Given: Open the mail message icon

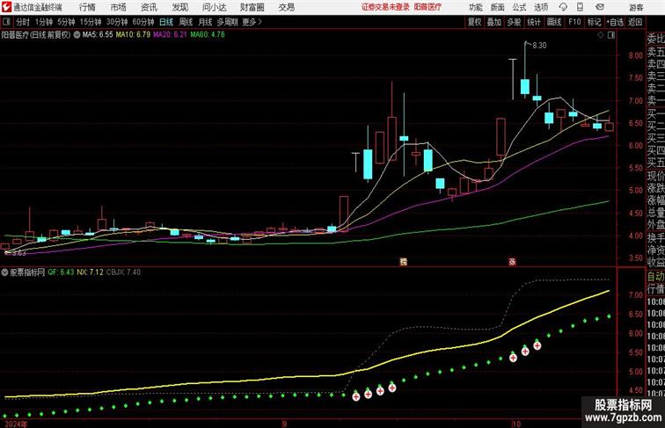Looking at the screenshot, I should pos(600,7).
